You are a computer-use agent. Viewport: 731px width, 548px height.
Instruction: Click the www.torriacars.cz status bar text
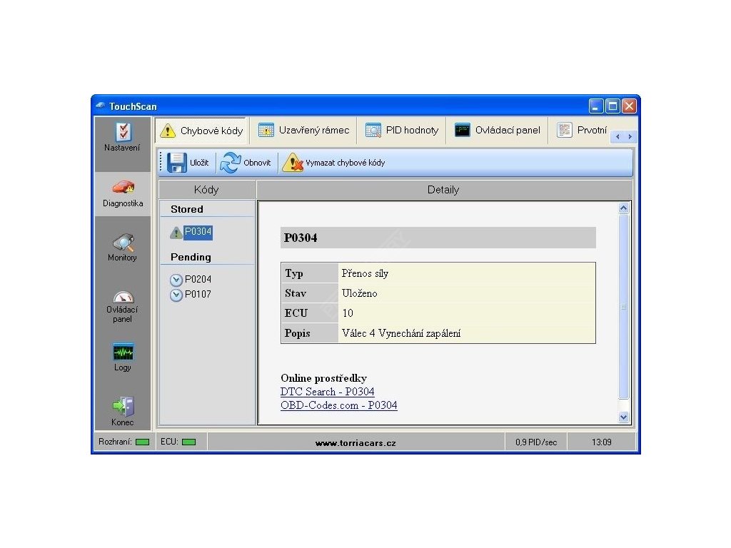coord(356,442)
